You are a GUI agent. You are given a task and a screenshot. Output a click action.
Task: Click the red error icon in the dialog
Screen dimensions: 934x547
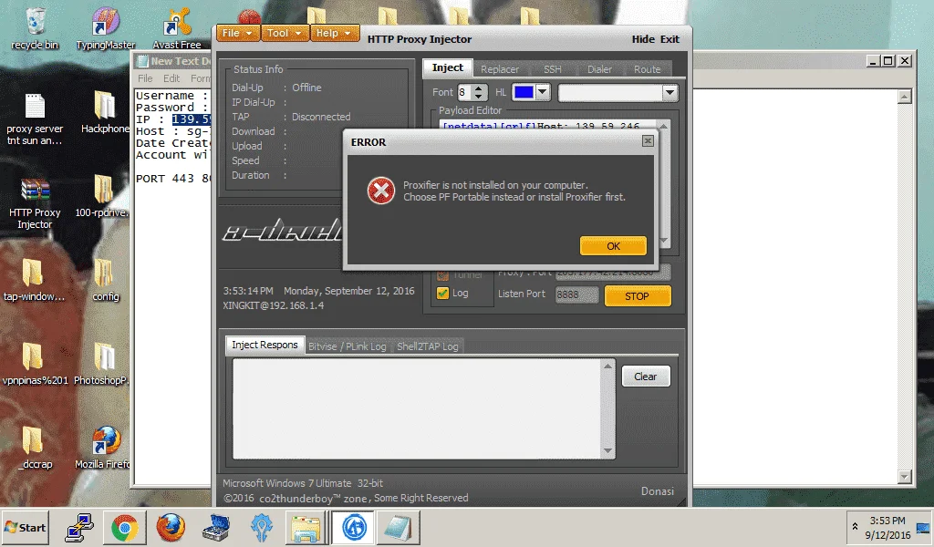tap(380, 191)
